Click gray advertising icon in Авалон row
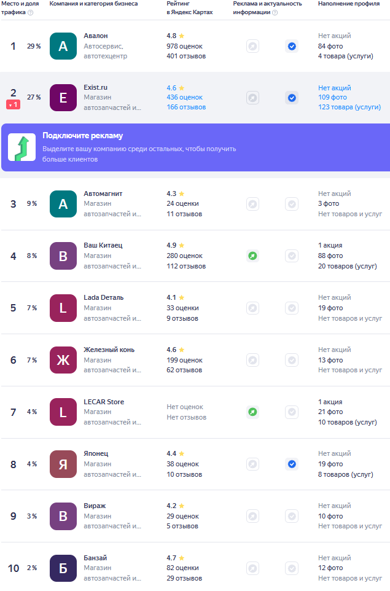 252,46
